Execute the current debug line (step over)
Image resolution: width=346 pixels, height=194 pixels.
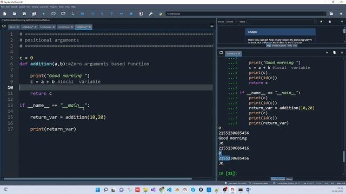point(92,13)
